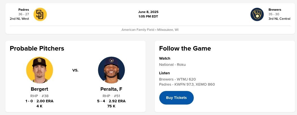Click the Follow the Game heading
Screen dimensions: 297x115
click(x=185, y=48)
